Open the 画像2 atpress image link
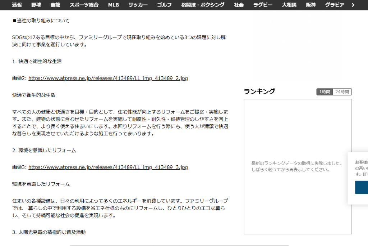The height and width of the screenshot is (246, 368). [x=108, y=78]
